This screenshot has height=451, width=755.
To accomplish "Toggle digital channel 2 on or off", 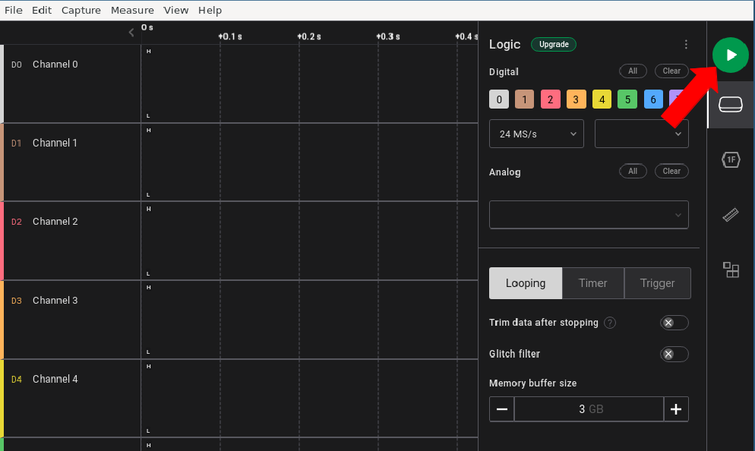I will click(550, 99).
